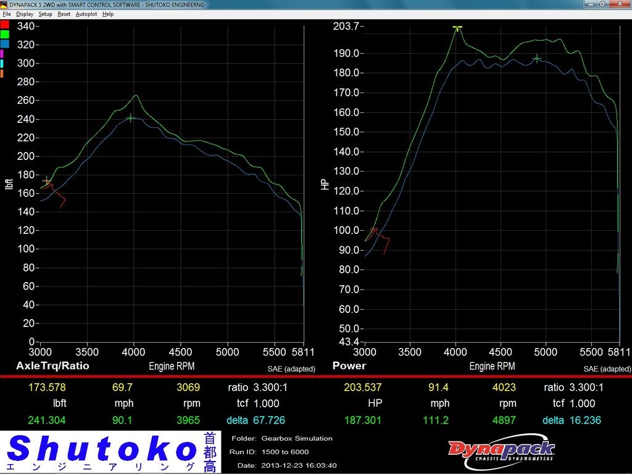
Task: Restore down the Dynapack window
Action: click(602, 4)
